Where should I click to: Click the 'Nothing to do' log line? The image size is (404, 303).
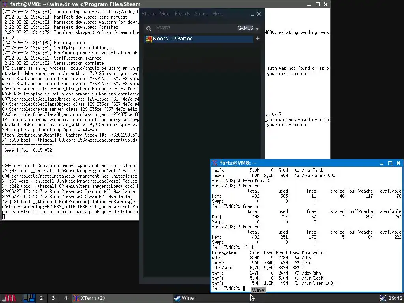point(43,43)
